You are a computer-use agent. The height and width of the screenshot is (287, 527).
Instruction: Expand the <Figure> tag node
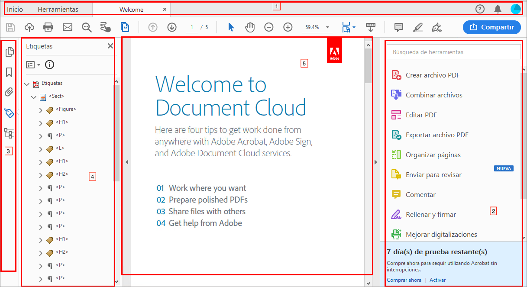click(x=40, y=109)
